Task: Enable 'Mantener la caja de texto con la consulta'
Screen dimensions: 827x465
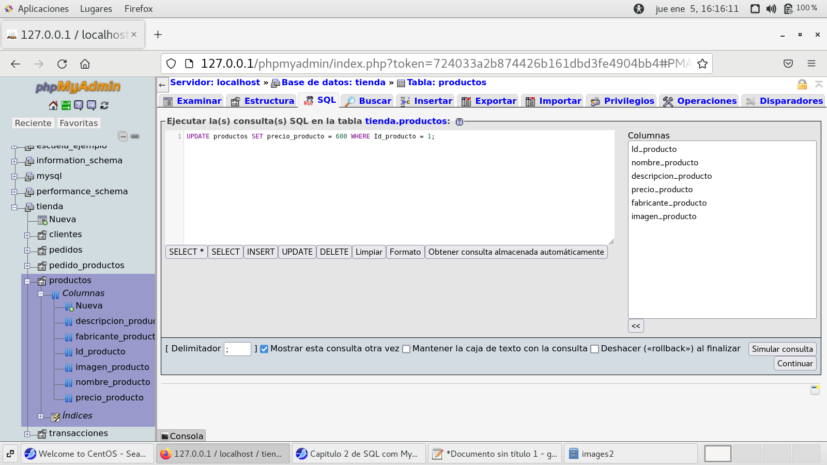Action: coord(406,349)
